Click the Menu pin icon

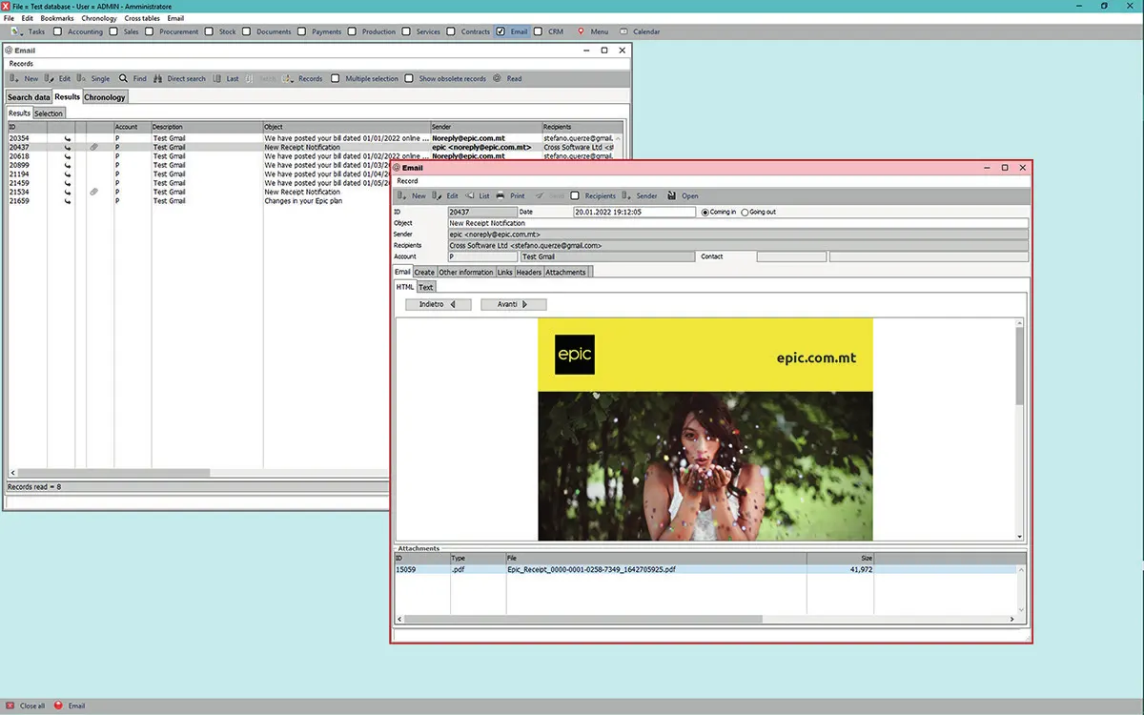tap(581, 31)
